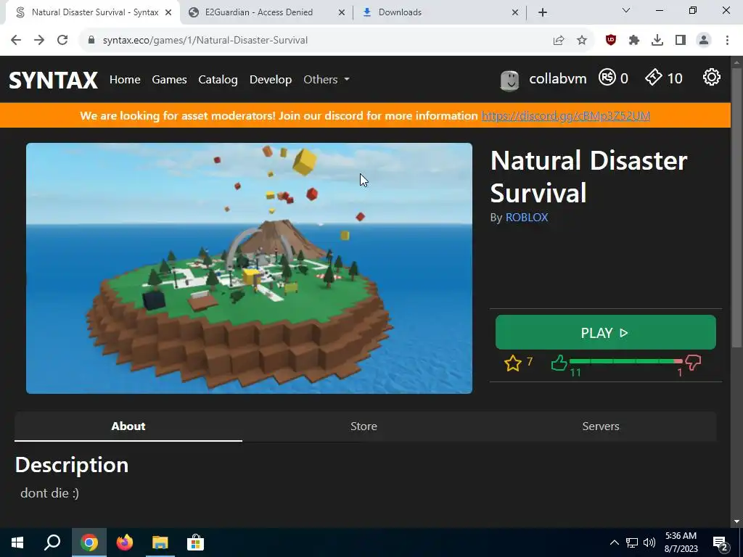Launch Firefox from the taskbar
This screenshot has width=743, height=557.
(125, 542)
